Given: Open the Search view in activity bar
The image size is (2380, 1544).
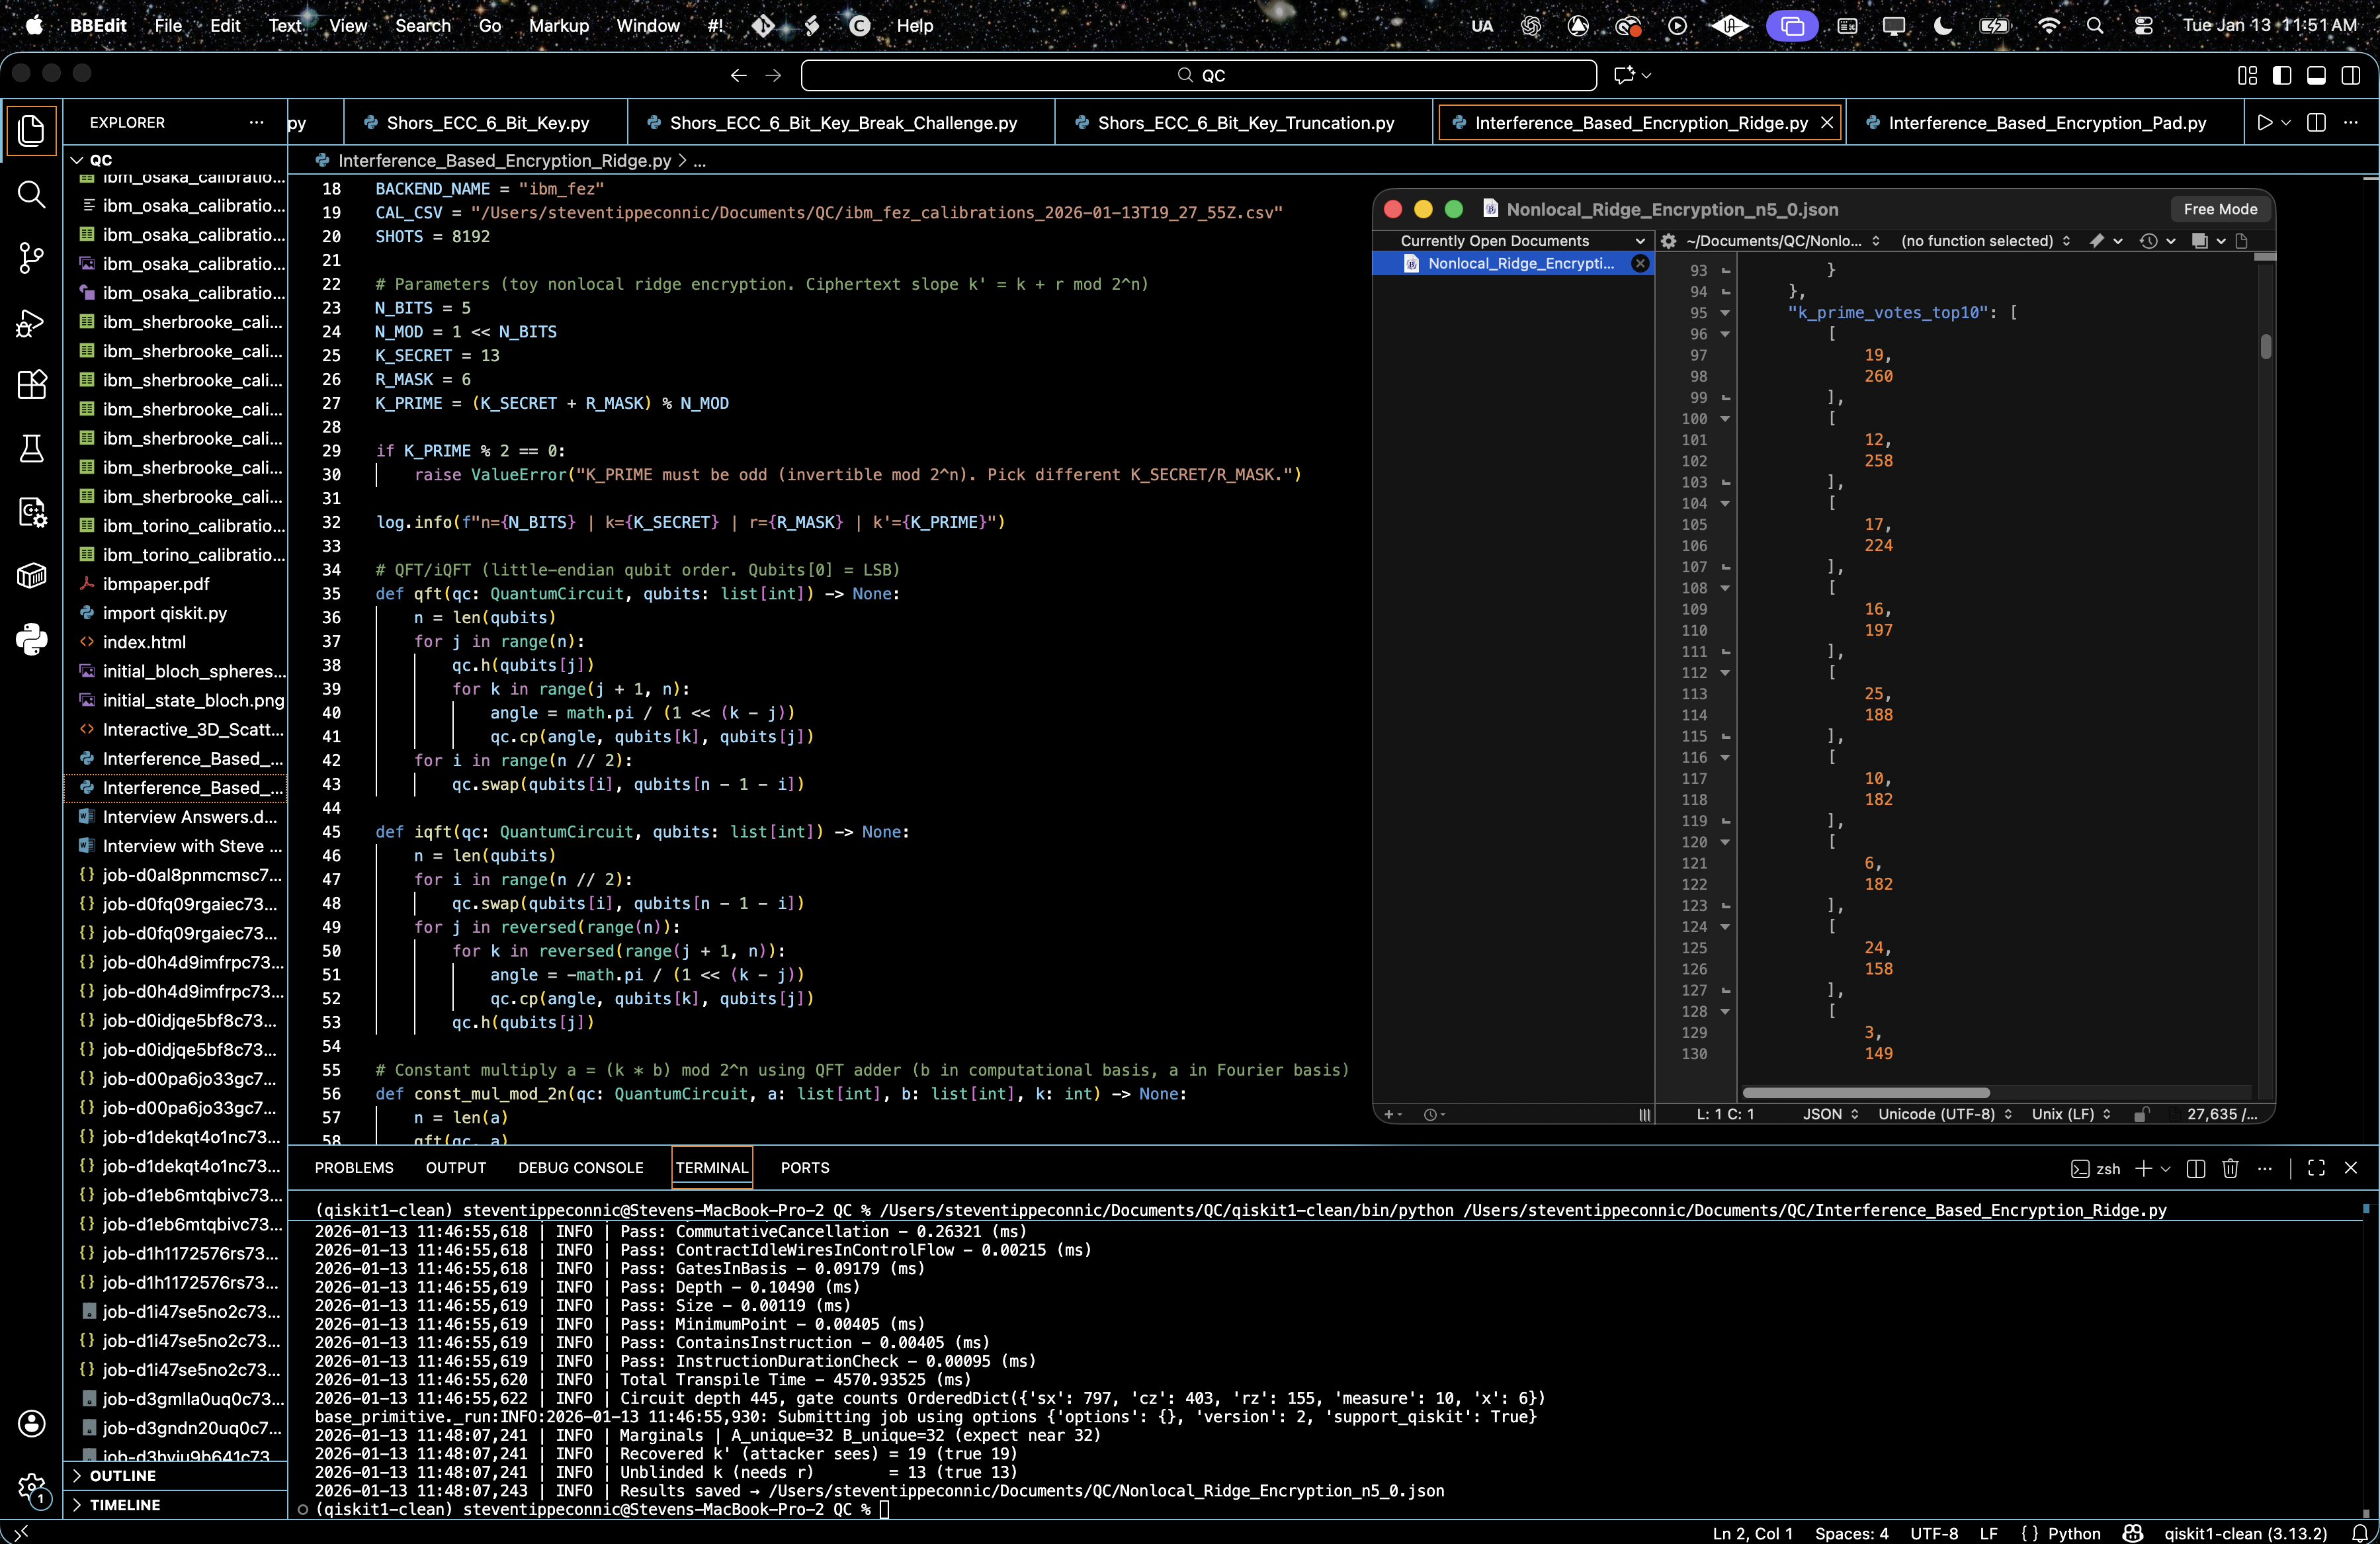Looking at the screenshot, I should [31, 194].
